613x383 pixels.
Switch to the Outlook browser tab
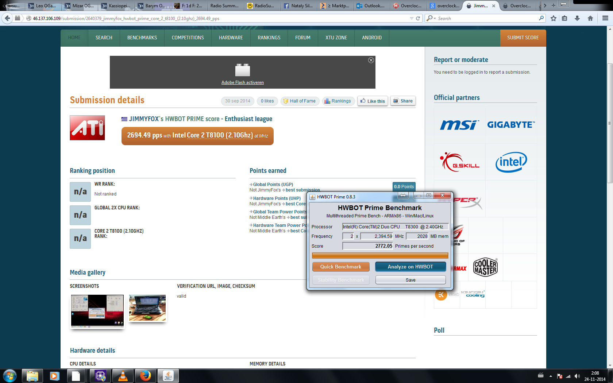pos(371,5)
